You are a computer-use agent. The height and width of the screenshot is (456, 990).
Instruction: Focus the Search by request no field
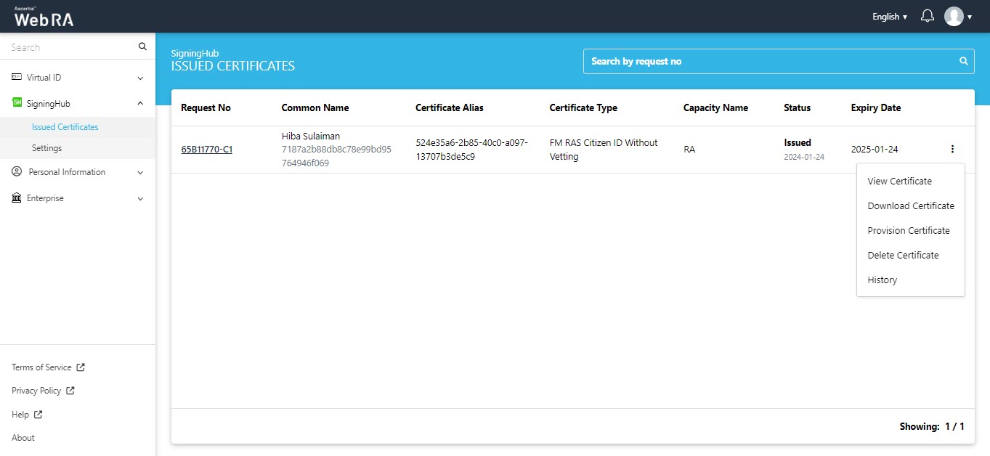[x=770, y=62]
